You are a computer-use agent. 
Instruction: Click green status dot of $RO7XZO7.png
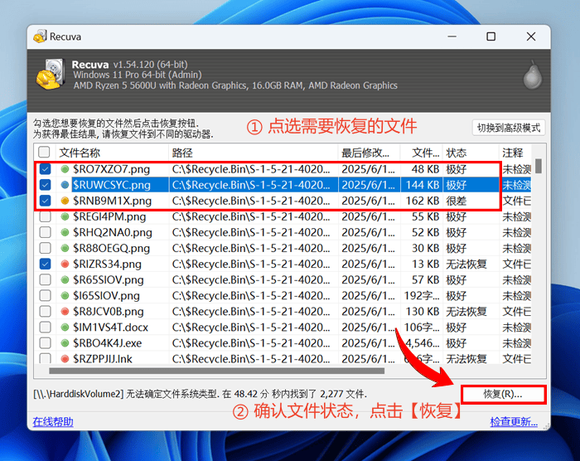[65, 169]
